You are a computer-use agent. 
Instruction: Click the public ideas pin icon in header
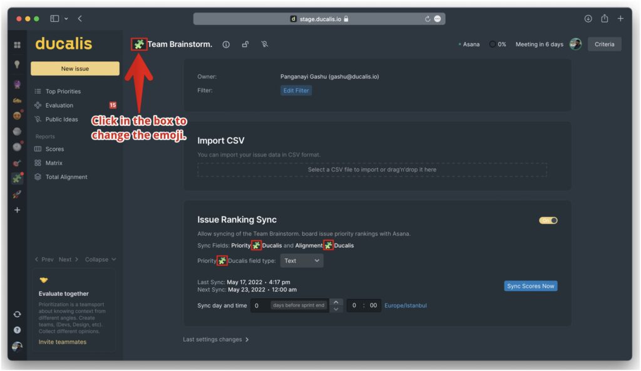coord(265,44)
